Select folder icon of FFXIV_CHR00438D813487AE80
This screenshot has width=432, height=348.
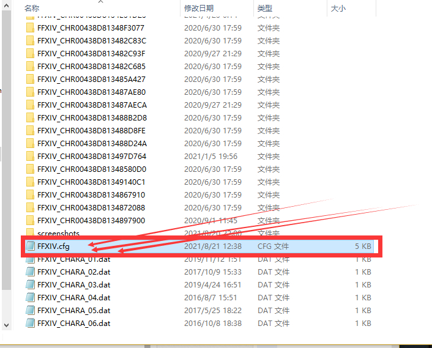point(30,92)
